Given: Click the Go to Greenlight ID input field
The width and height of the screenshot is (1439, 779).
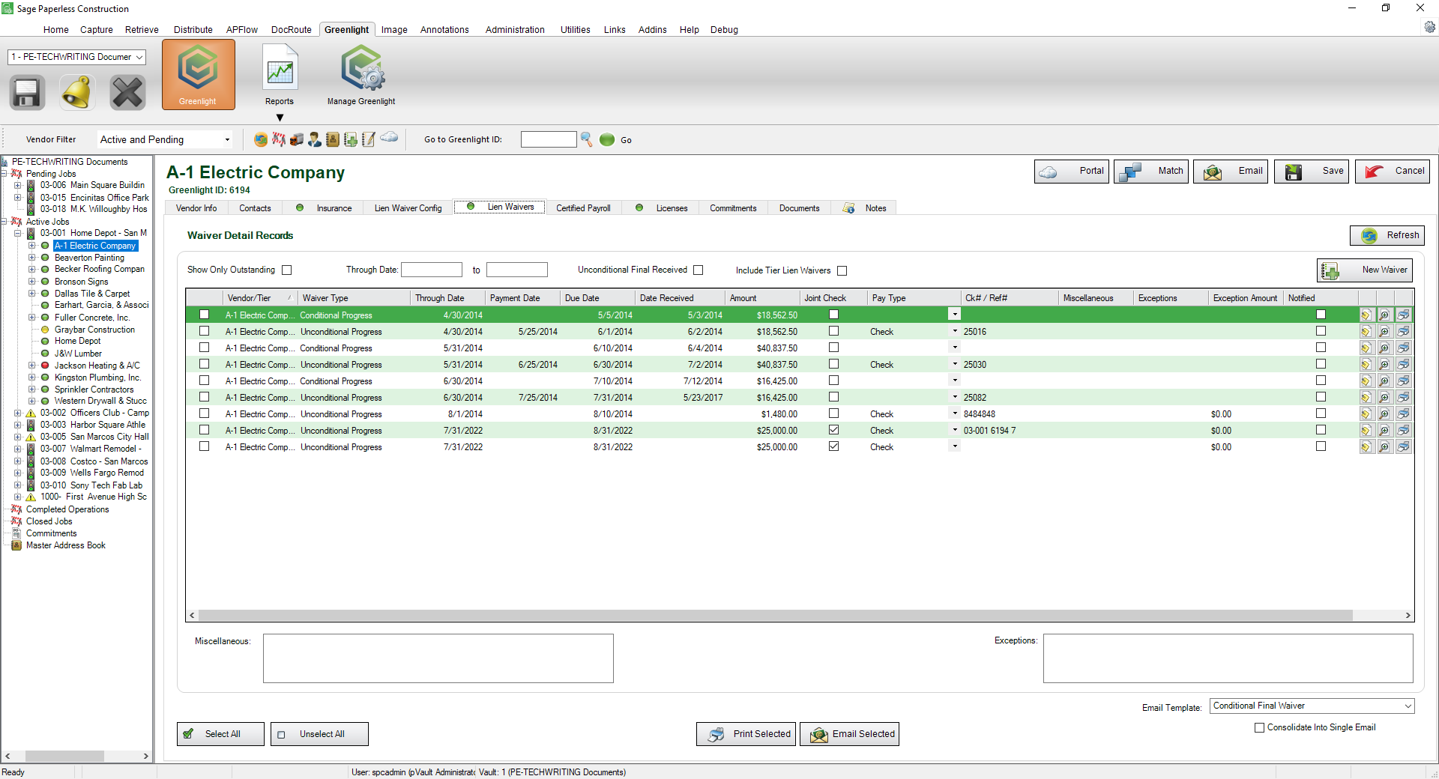Looking at the screenshot, I should click(549, 139).
